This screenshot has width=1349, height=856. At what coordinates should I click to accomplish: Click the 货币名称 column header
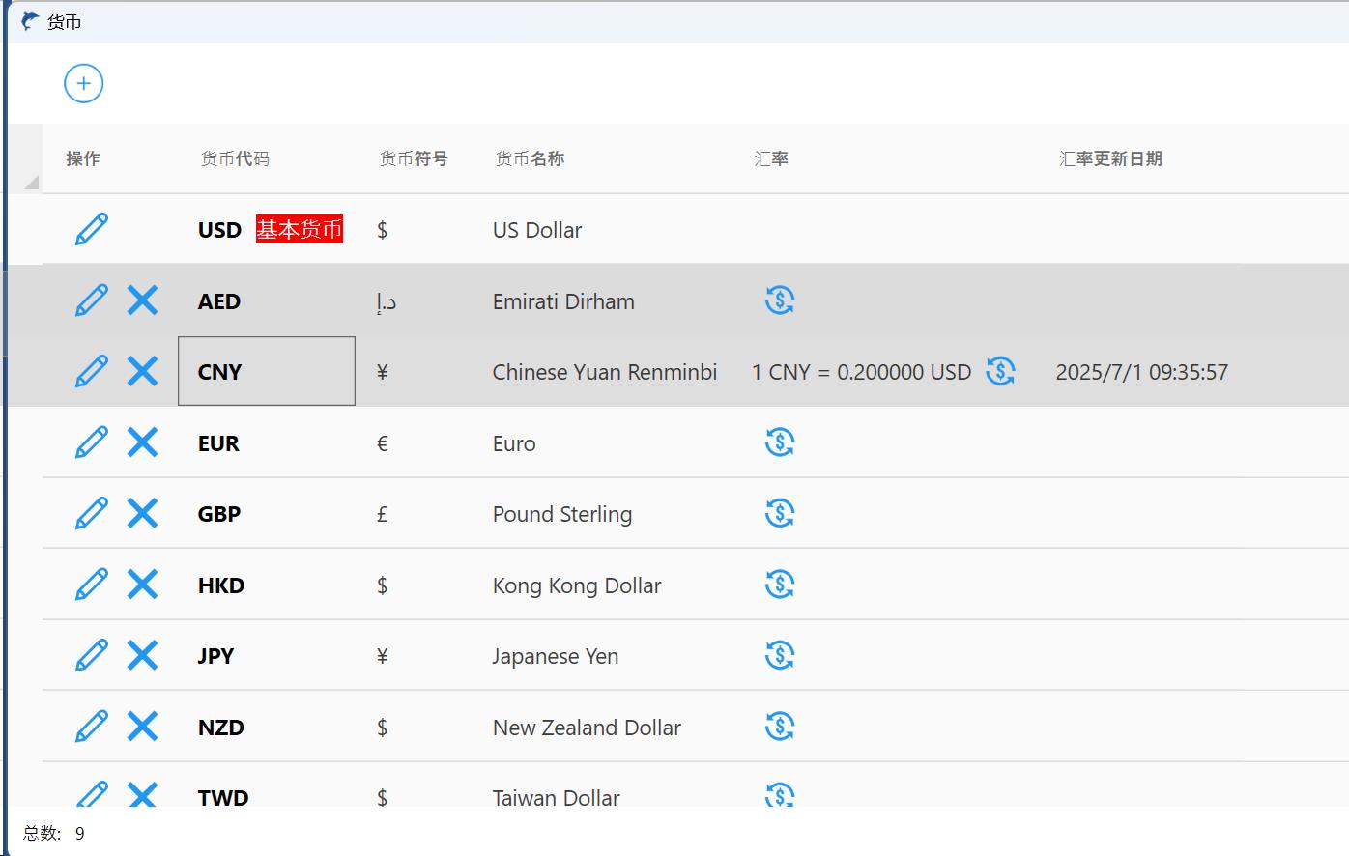click(530, 158)
